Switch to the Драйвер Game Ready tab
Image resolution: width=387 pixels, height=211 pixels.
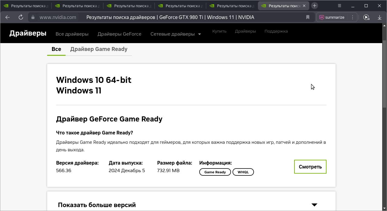click(99, 49)
